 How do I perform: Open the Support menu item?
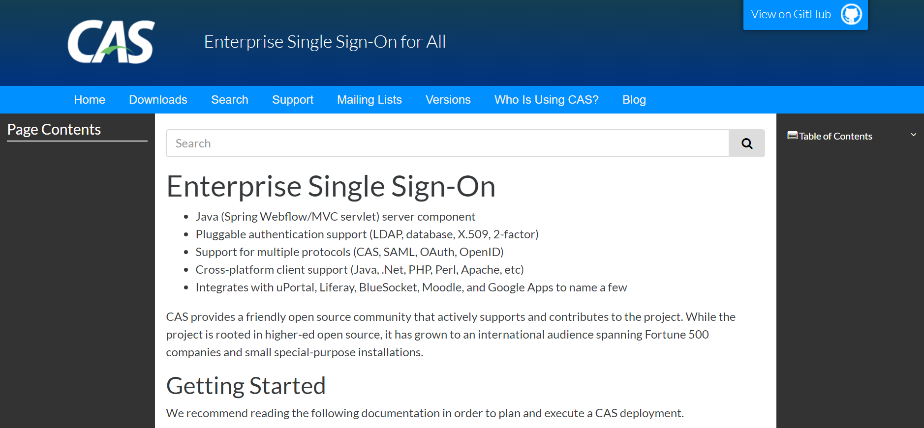pyautogui.click(x=293, y=100)
